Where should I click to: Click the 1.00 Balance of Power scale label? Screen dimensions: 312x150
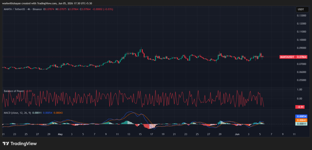pos(299,90)
